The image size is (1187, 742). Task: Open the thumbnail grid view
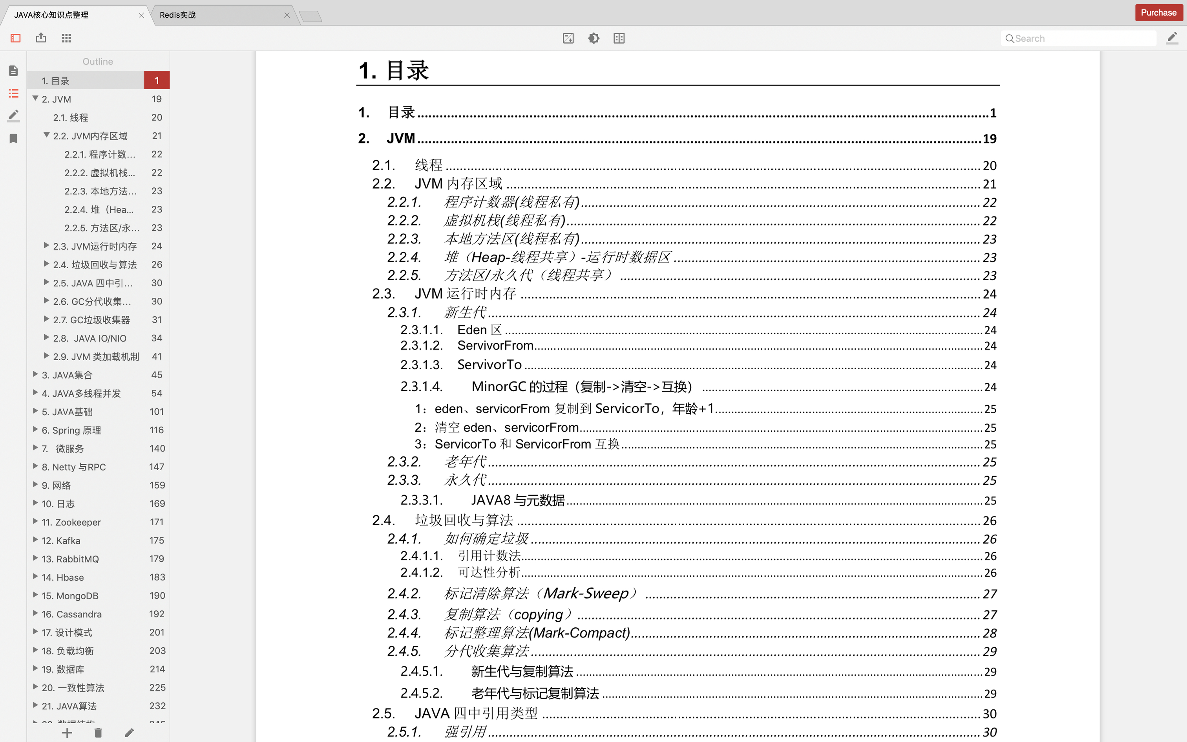pos(67,38)
